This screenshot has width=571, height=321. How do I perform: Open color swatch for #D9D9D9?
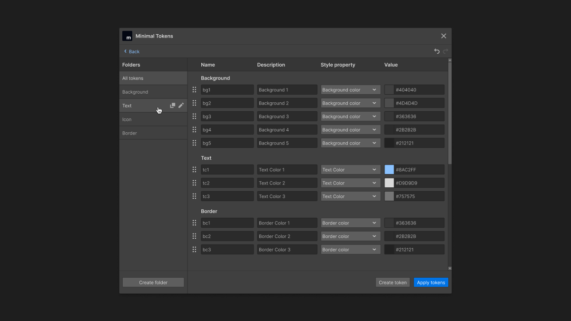click(x=389, y=183)
